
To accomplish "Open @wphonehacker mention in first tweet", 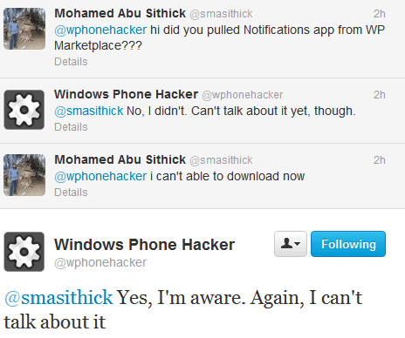I will pyautogui.click(x=100, y=30).
